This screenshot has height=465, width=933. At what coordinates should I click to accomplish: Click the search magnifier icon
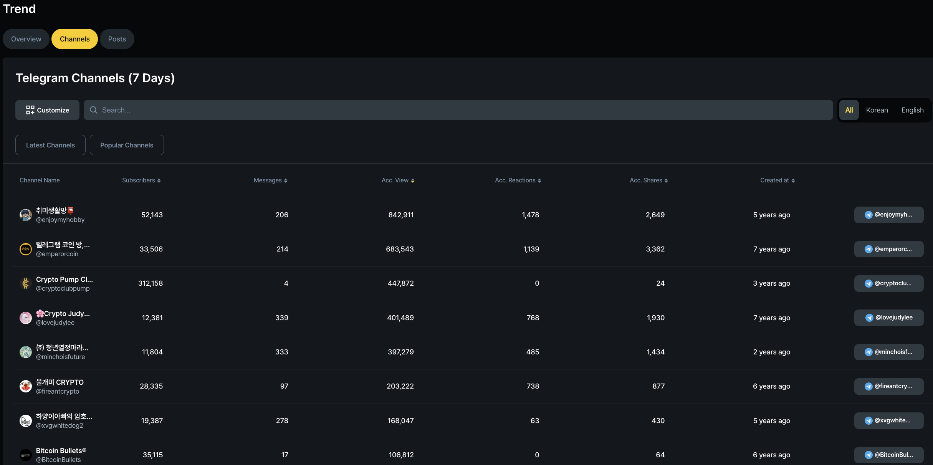[93, 110]
